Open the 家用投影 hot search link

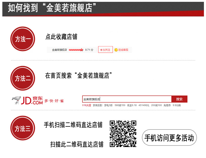[x=98, y=105]
